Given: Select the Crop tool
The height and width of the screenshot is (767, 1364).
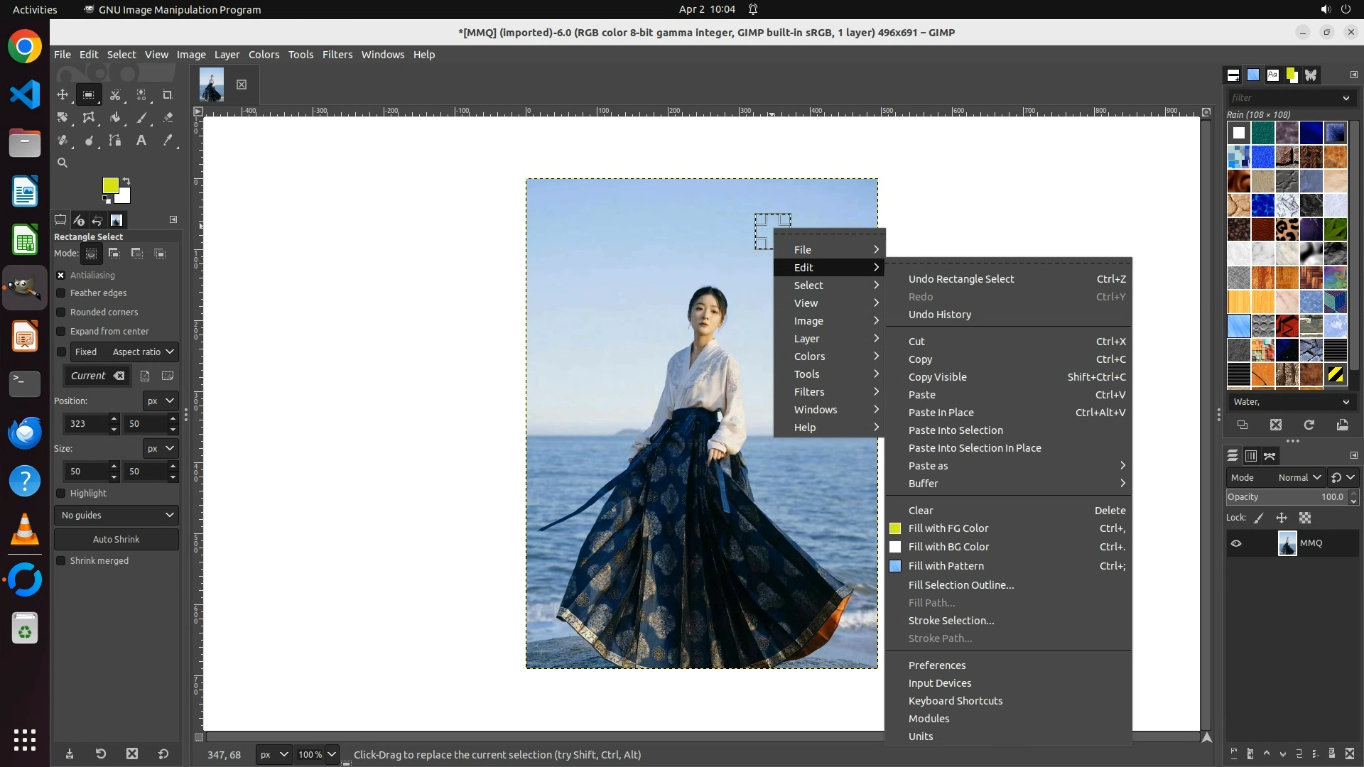Looking at the screenshot, I should [x=168, y=94].
